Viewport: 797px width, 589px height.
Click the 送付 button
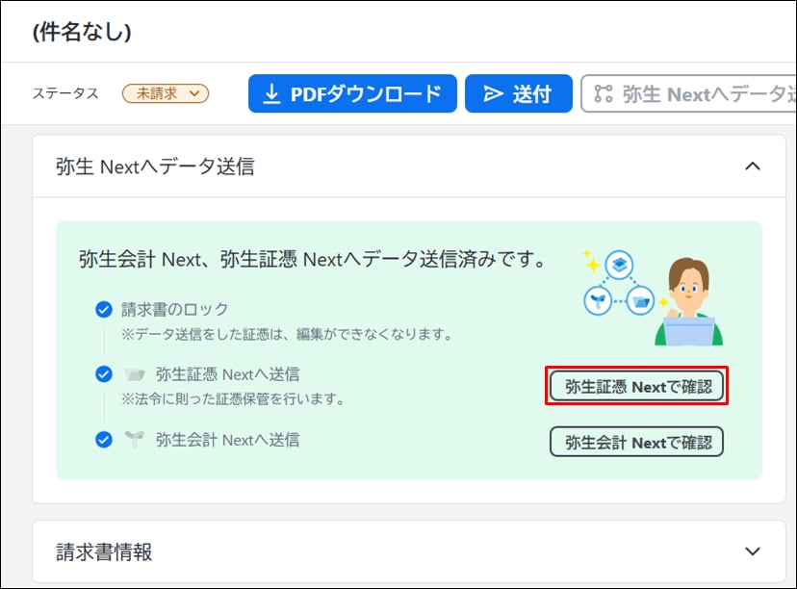[519, 93]
